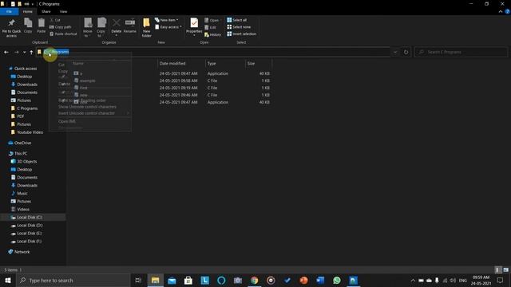Open Youtube Video folder in Quick access
Viewport: 511px width, 287px height.
coord(30,132)
